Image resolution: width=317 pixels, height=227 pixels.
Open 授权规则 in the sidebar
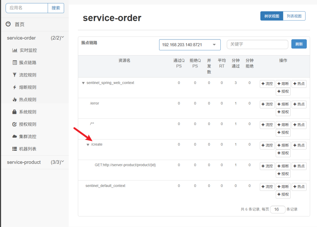coord(28,124)
